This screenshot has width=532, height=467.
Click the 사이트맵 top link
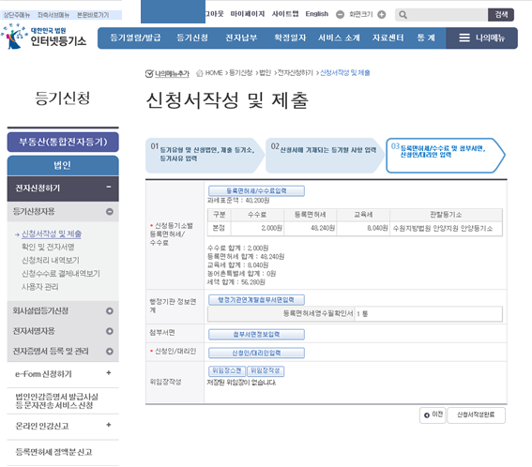click(285, 14)
